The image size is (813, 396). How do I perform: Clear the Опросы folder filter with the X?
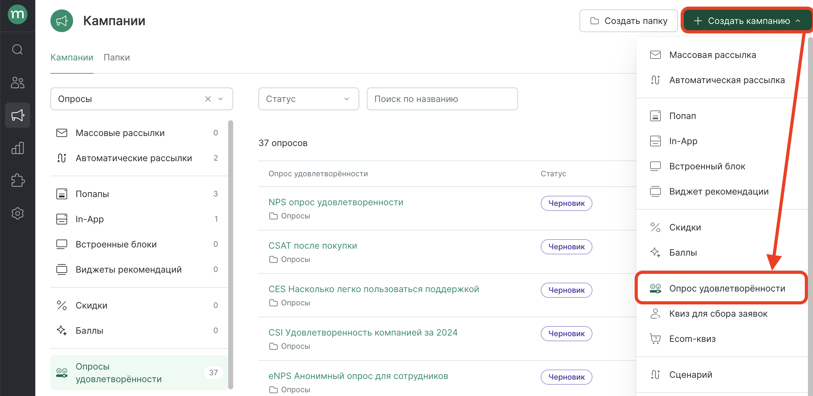(x=208, y=99)
